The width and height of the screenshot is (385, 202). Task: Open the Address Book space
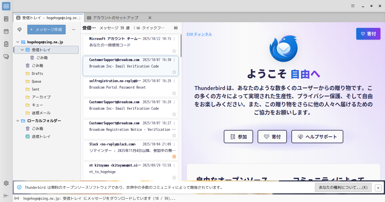click(6, 19)
